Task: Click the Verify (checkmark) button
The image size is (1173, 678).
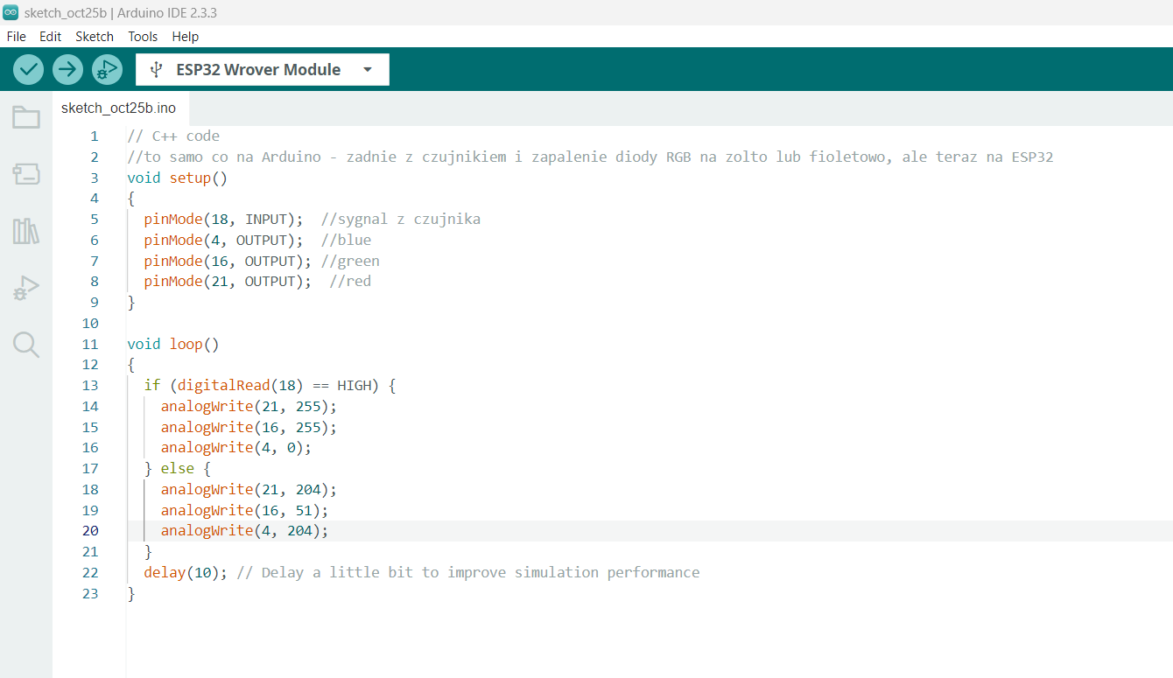Action: pyautogui.click(x=29, y=70)
